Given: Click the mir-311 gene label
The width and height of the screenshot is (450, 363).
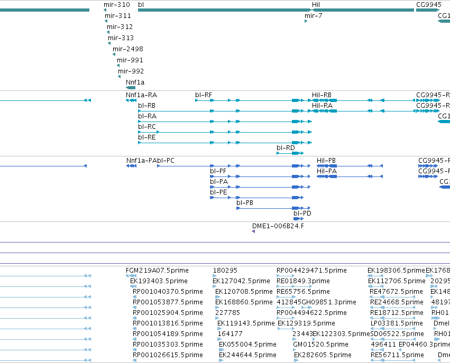Looking at the screenshot, I should pyautogui.click(x=118, y=16).
